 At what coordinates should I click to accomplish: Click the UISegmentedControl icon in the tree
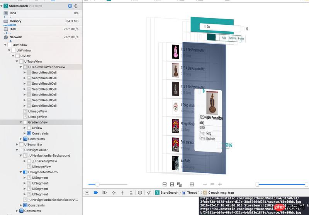[x=25, y=172]
